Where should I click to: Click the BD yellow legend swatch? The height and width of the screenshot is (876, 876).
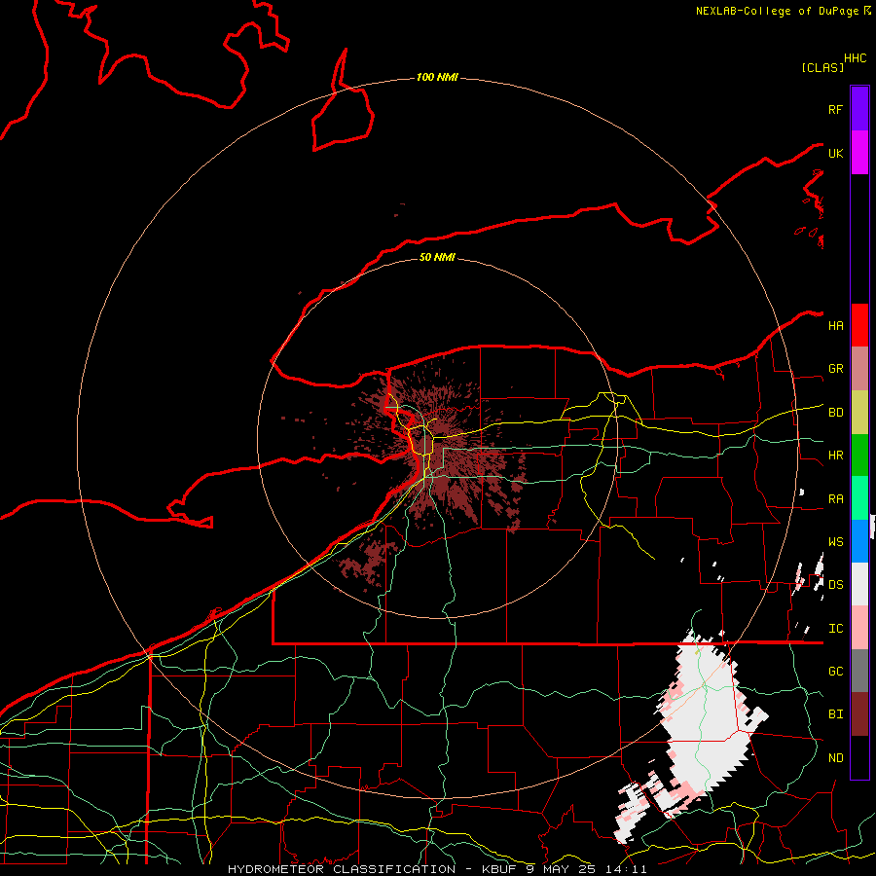coord(859,413)
